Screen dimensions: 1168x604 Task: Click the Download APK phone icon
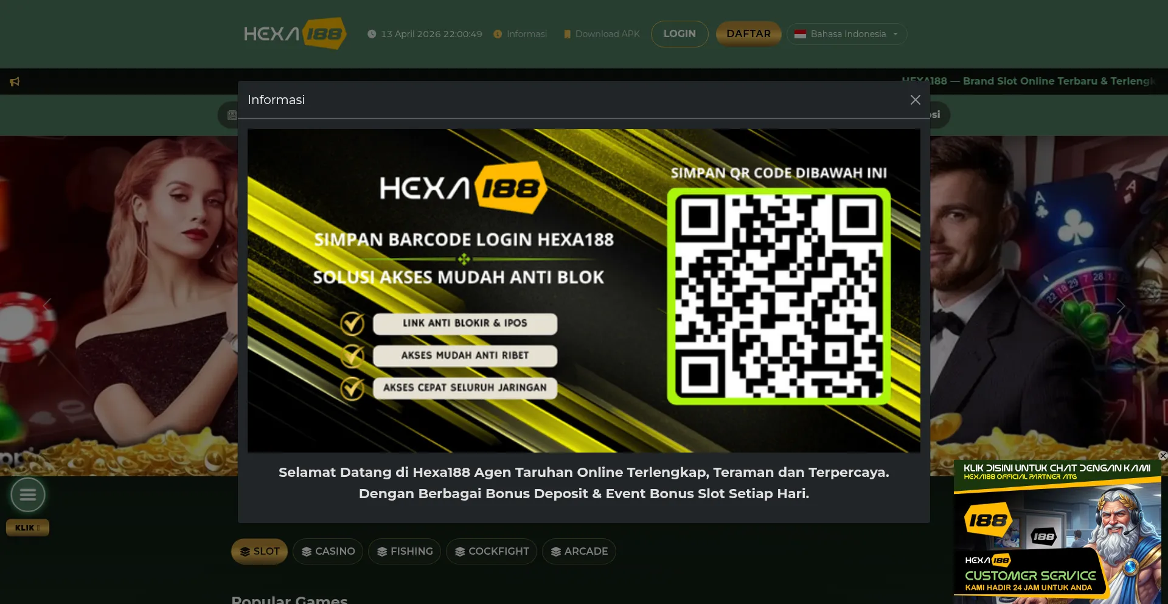567,34
